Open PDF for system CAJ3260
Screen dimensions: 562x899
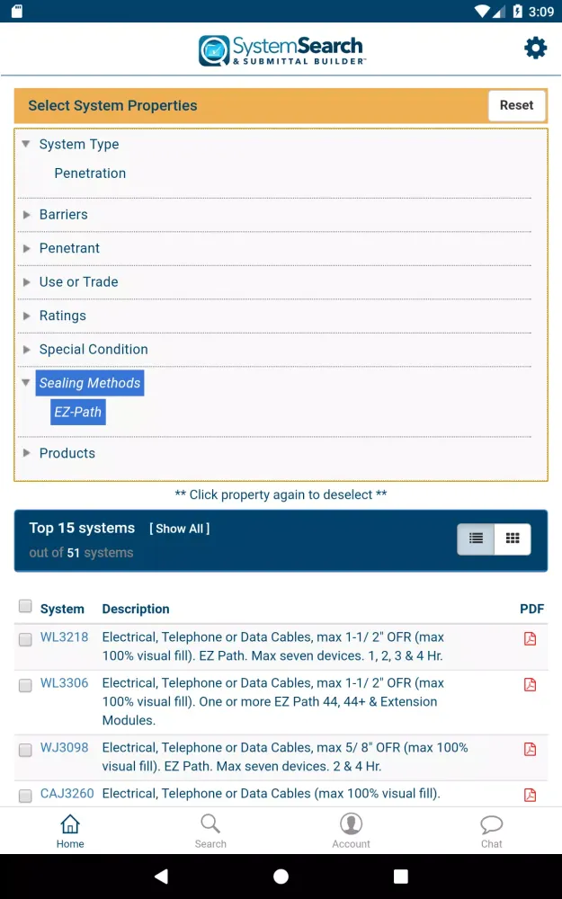click(530, 795)
